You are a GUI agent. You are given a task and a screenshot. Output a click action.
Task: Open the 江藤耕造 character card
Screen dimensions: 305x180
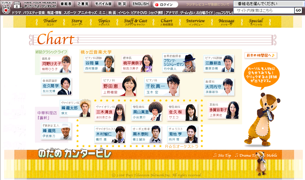[219, 63]
